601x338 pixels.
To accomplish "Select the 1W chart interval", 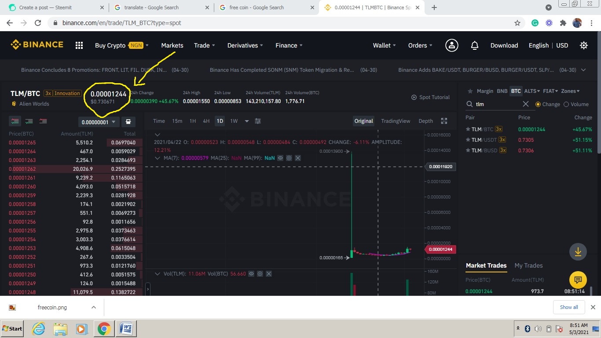I will point(234,121).
